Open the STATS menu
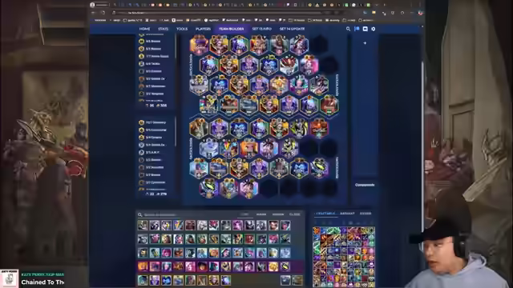The width and height of the screenshot is (513, 288). [163, 29]
